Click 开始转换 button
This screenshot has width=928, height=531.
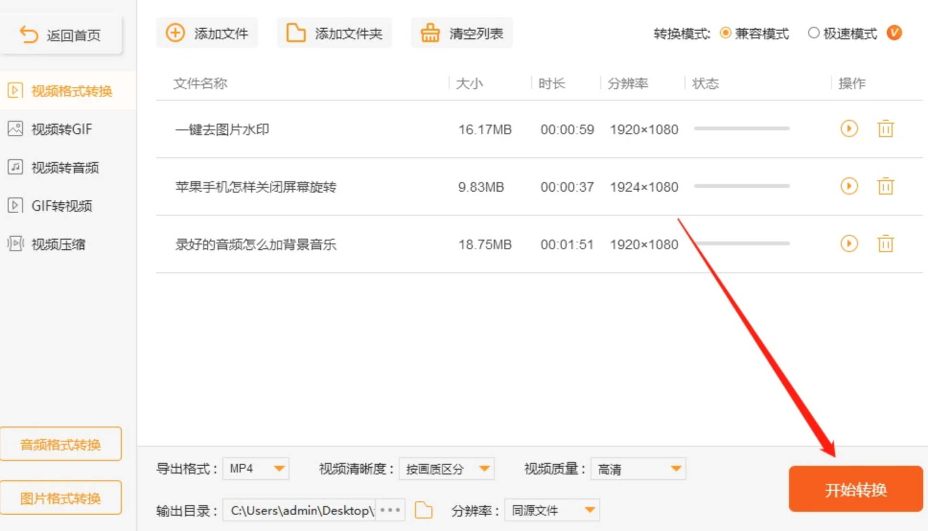(856, 489)
